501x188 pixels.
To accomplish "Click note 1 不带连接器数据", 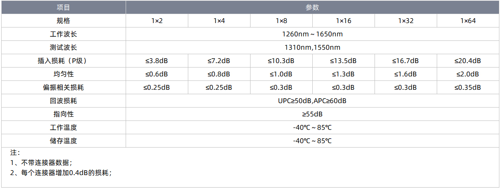I will (x=41, y=163).
